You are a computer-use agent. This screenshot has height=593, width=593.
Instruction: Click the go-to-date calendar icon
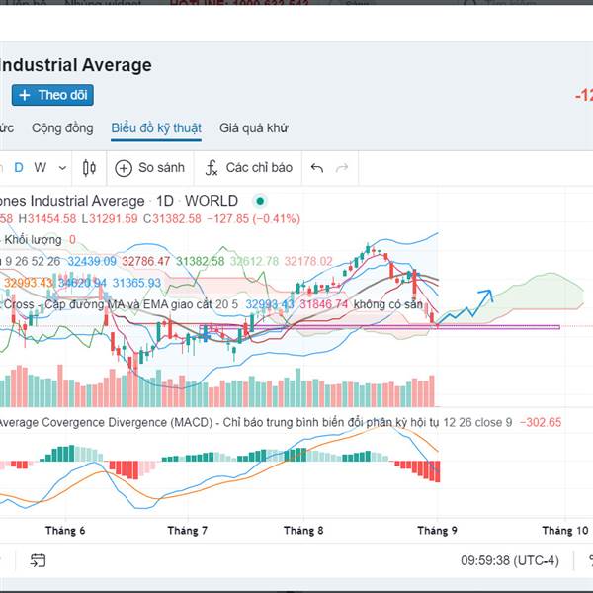pos(38,560)
